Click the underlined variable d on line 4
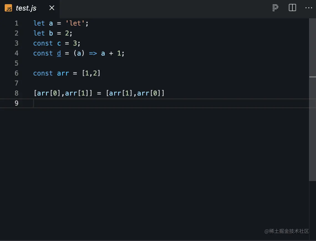The image size is (316, 241). [x=59, y=53]
